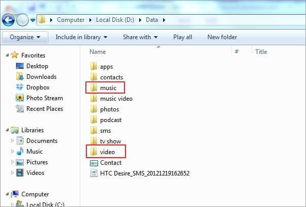Image resolution: width=306 pixels, height=207 pixels.
Task: Open the Share with dropdown
Action: pos(140,37)
